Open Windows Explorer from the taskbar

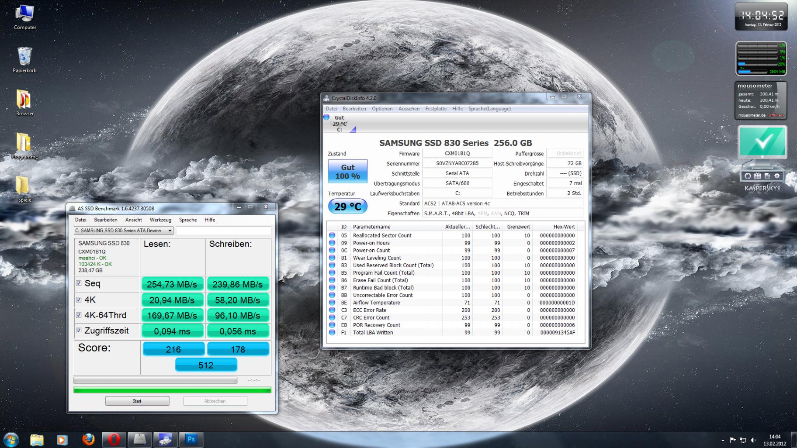pos(37,440)
